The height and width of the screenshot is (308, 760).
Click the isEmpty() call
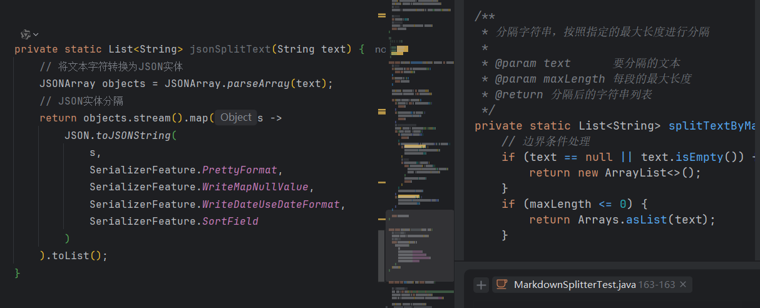[x=706, y=157]
